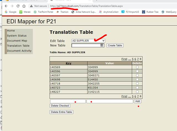177x131 pixels.
Task: Open the TierPoint Portal bookmark
Action: coord(43,12)
